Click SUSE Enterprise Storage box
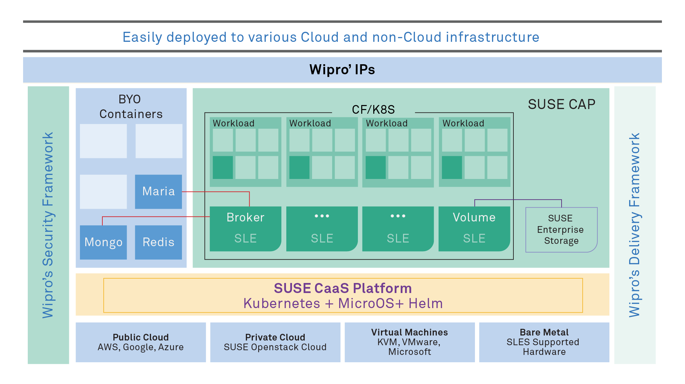The image size is (685, 384). click(x=561, y=230)
